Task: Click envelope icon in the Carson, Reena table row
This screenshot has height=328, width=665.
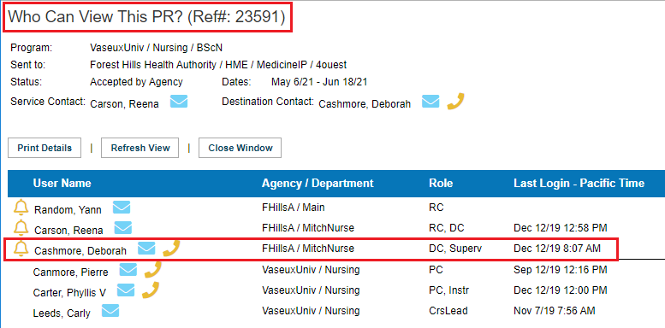Action: click(x=123, y=228)
